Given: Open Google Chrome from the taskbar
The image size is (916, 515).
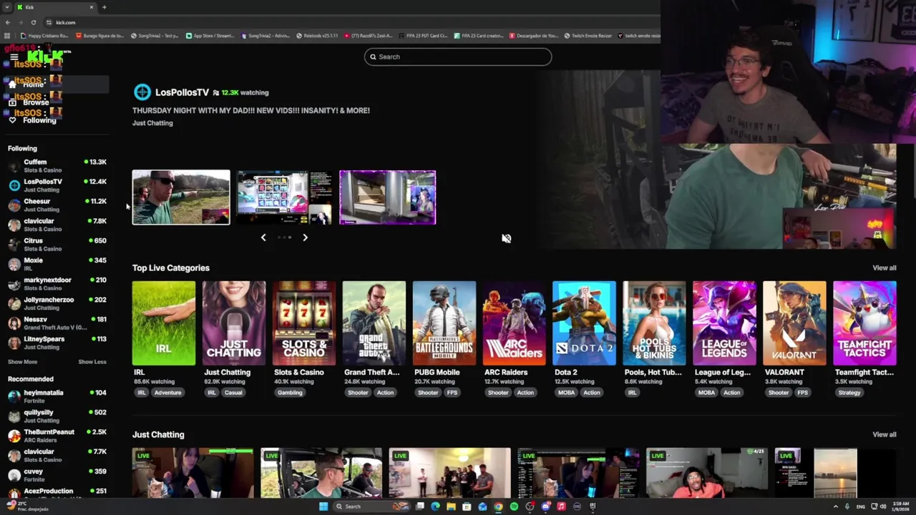Looking at the screenshot, I should pyautogui.click(x=498, y=506).
